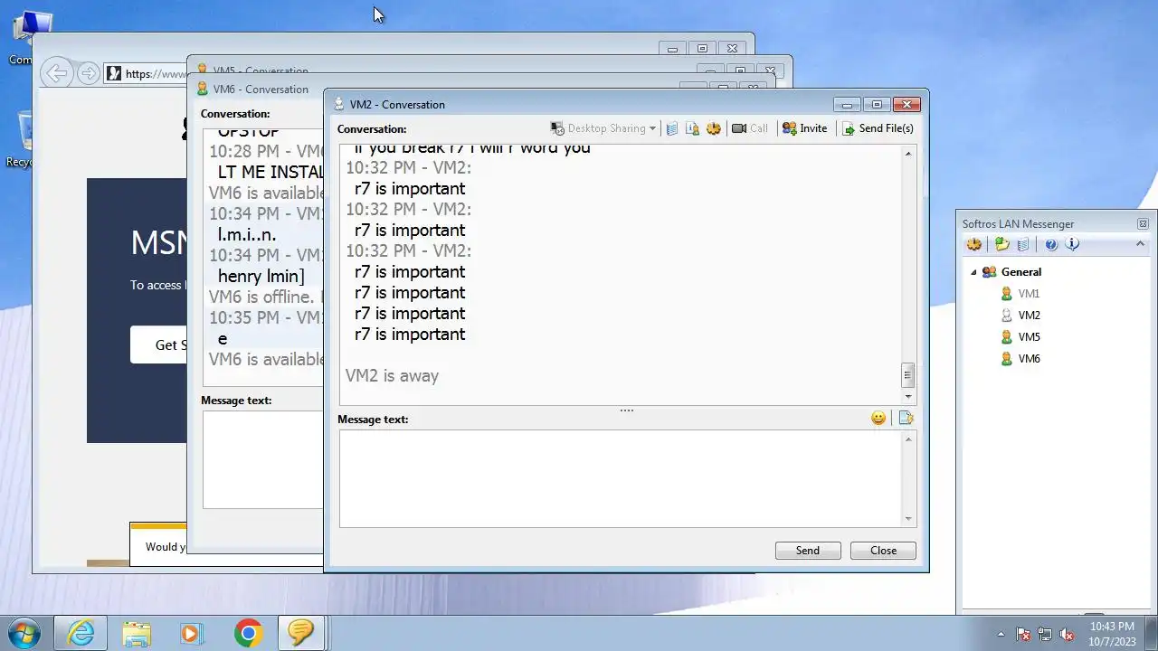
Task: Bring the VM6 - Conversation window to front
Action: coord(261,90)
